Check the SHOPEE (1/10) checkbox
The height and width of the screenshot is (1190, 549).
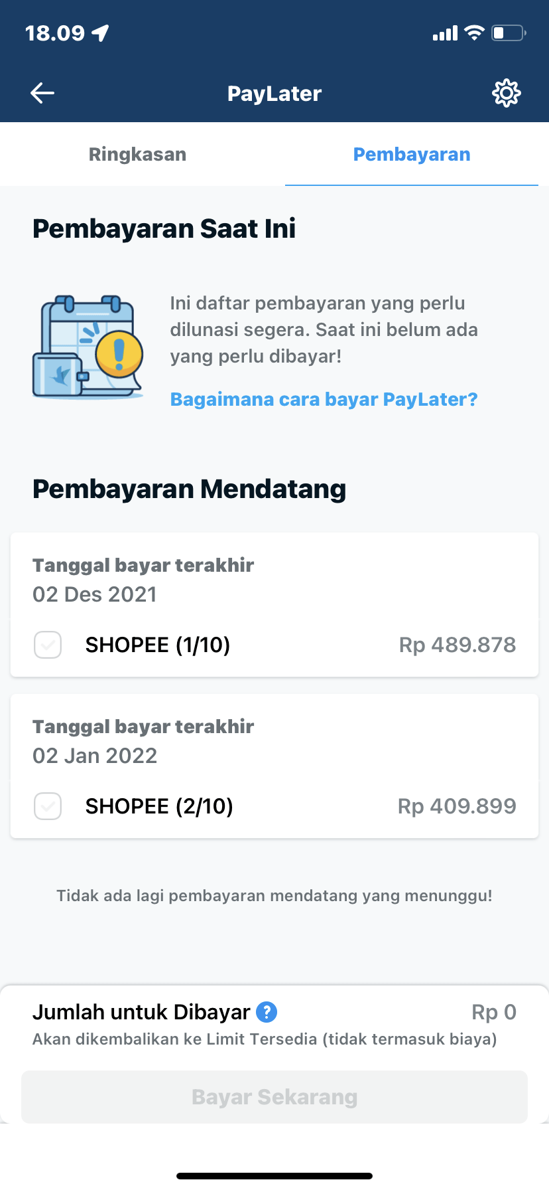coord(48,645)
